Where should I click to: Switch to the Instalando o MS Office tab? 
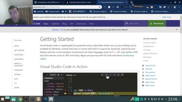(x=49, y=2)
